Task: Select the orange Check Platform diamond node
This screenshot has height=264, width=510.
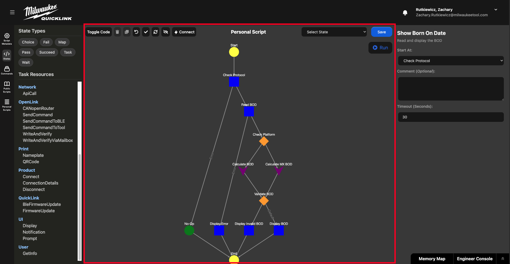Action: coord(264,141)
